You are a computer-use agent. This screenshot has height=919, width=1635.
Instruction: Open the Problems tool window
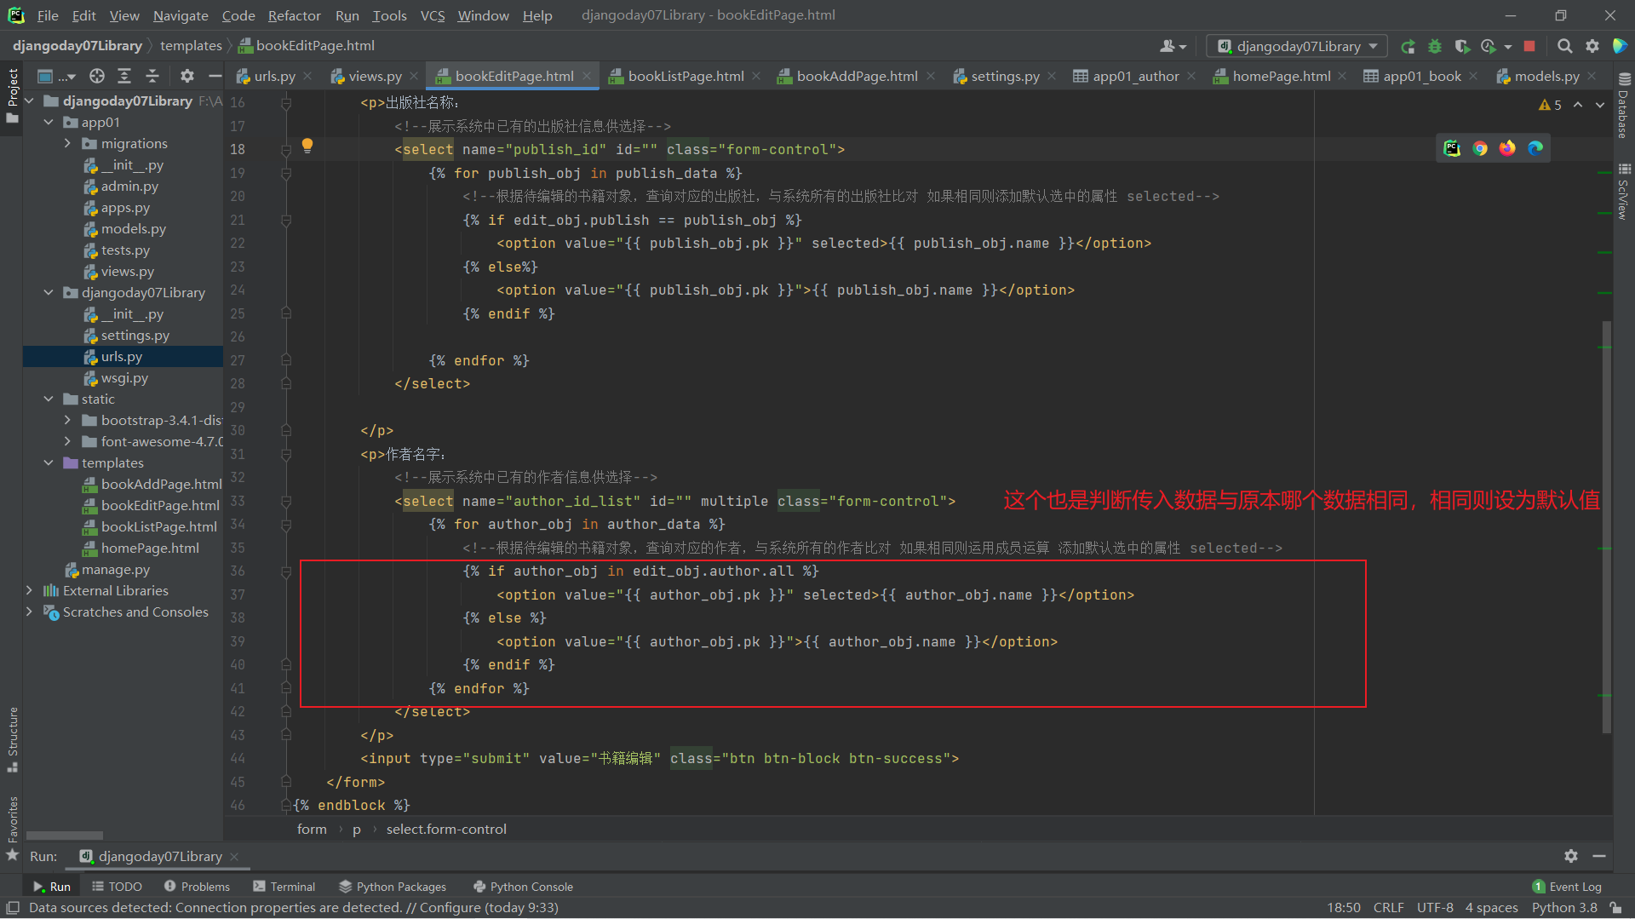point(197,887)
